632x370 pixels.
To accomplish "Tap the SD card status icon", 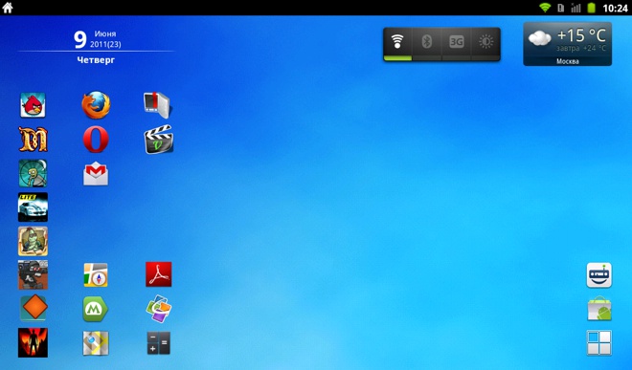I will click(x=560, y=8).
